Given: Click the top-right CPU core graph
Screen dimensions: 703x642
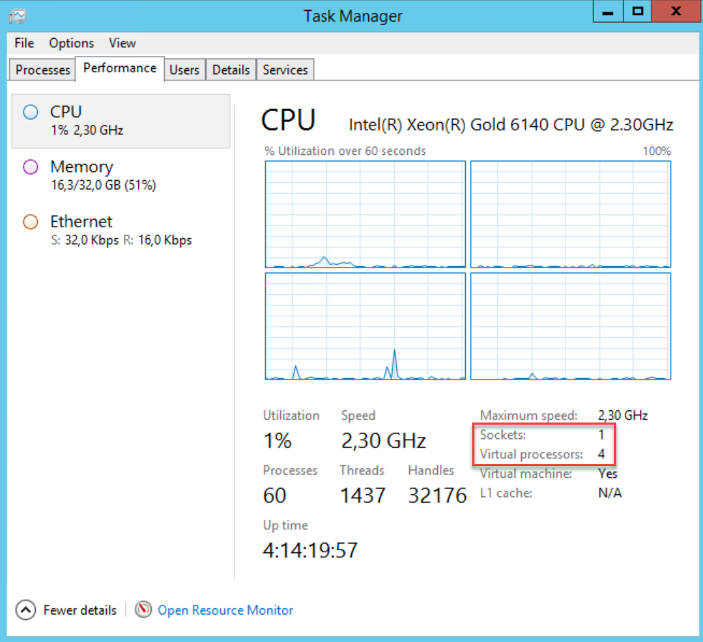Looking at the screenshot, I should tap(570, 214).
